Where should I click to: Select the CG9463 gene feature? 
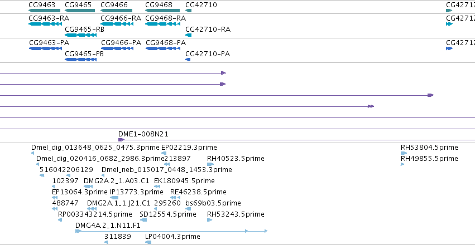point(44,11)
